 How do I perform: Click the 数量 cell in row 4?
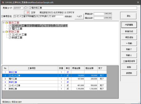pyautogui.click(x=61, y=82)
